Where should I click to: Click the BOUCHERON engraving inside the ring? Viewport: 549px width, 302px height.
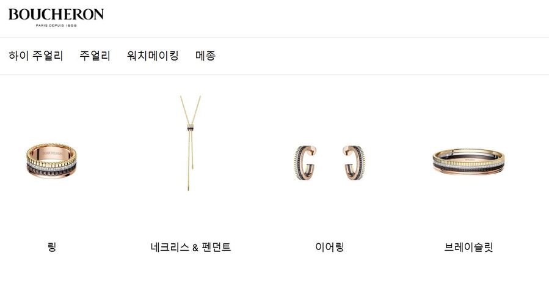click(x=53, y=153)
